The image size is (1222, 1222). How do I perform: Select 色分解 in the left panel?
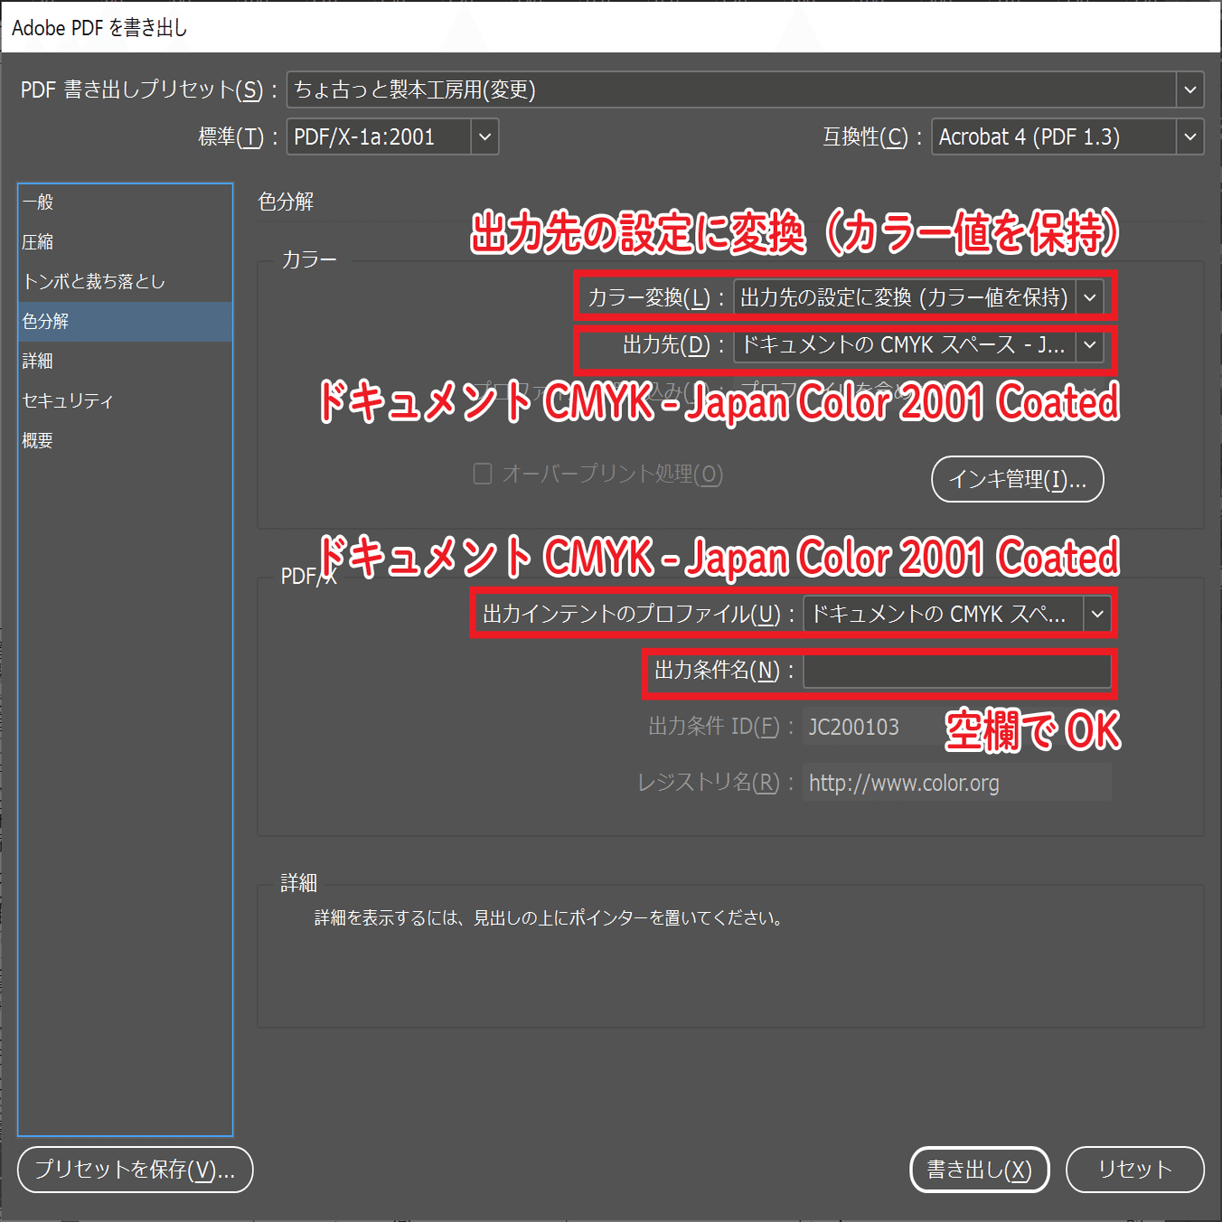coord(126,322)
